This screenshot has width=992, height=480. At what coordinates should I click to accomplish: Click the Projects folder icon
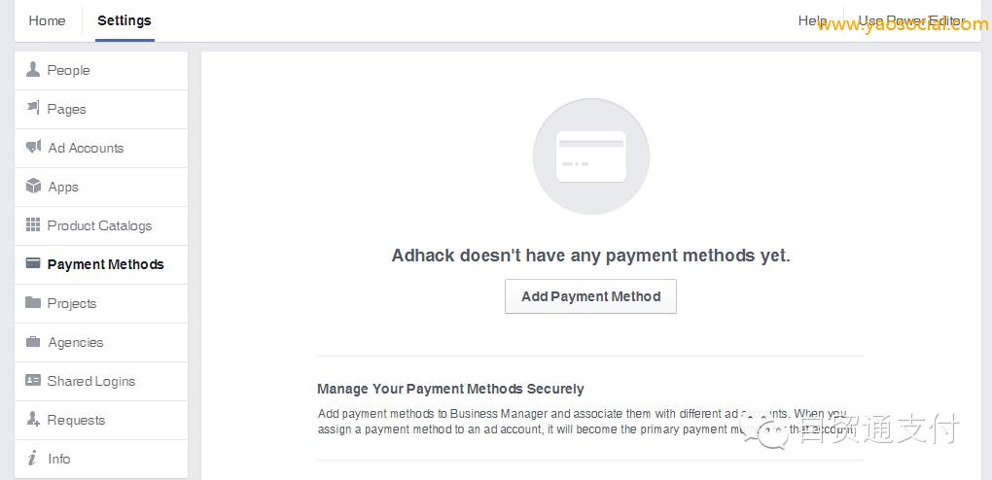tap(33, 302)
